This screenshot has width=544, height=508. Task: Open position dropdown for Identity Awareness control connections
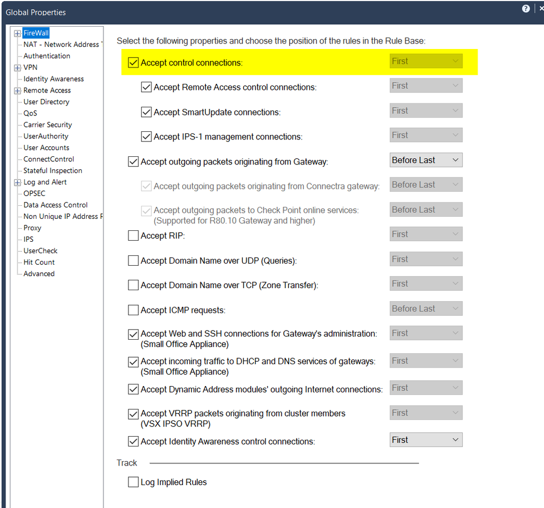426,439
